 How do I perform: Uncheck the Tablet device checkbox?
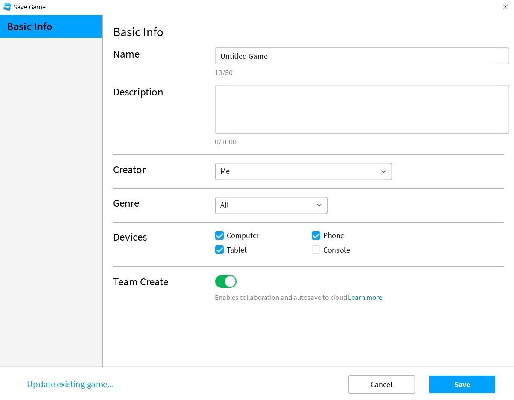coord(219,250)
